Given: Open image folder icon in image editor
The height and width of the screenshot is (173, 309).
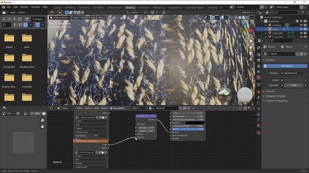Looking at the screenshot, I should click(44, 113).
